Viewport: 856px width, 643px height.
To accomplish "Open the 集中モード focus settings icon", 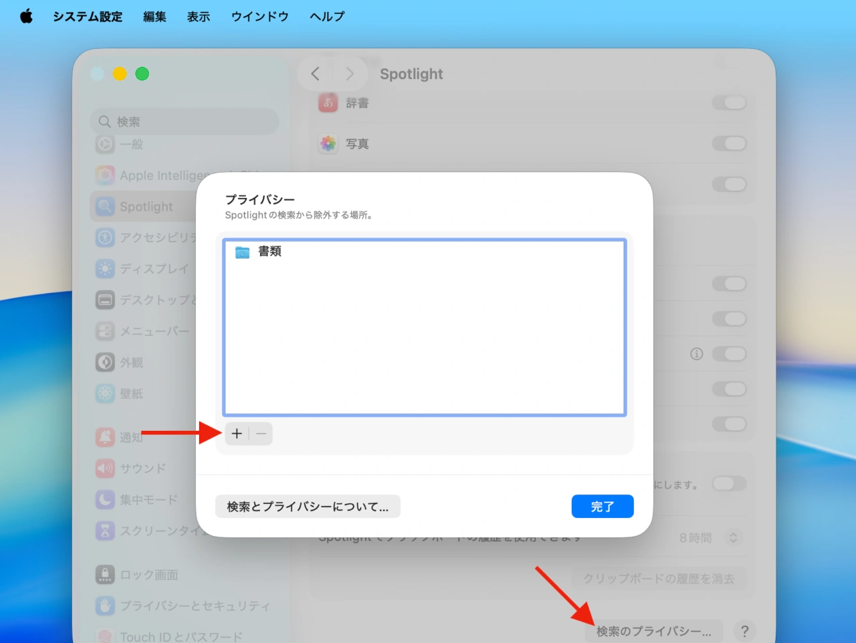I will pos(105,499).
